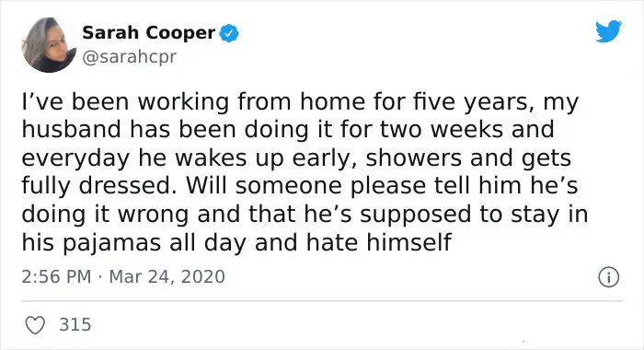Click the dot between time and date
The width and height of the screenshot is (644, 350).
[100, 277]
